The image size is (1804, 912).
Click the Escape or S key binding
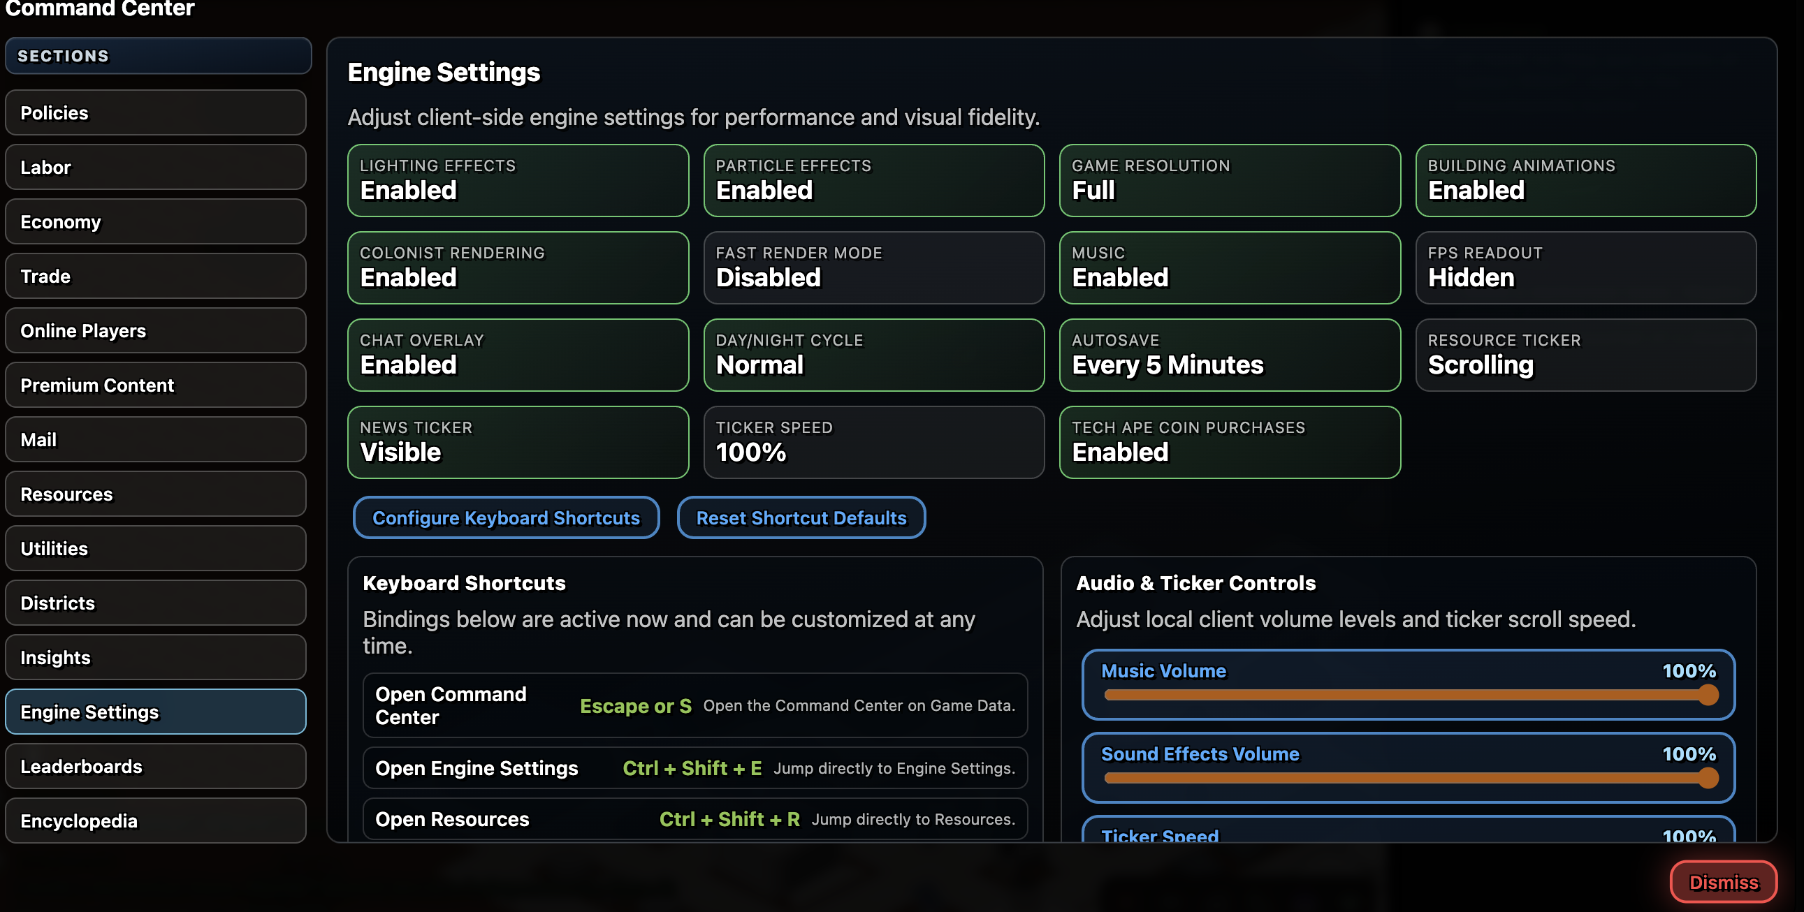click(636, 706)
